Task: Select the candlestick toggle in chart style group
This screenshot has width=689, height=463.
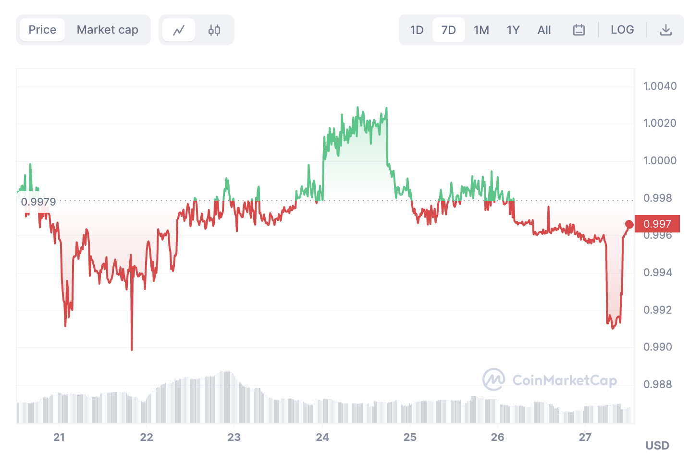Action: [213, 29]
